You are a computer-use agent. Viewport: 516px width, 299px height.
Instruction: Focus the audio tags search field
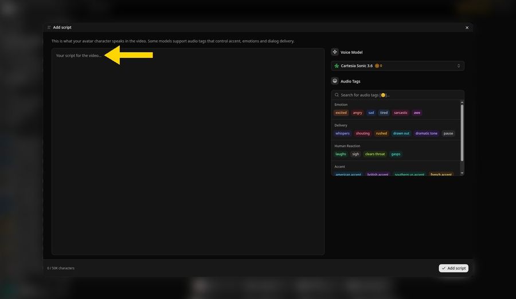[397, 95]
